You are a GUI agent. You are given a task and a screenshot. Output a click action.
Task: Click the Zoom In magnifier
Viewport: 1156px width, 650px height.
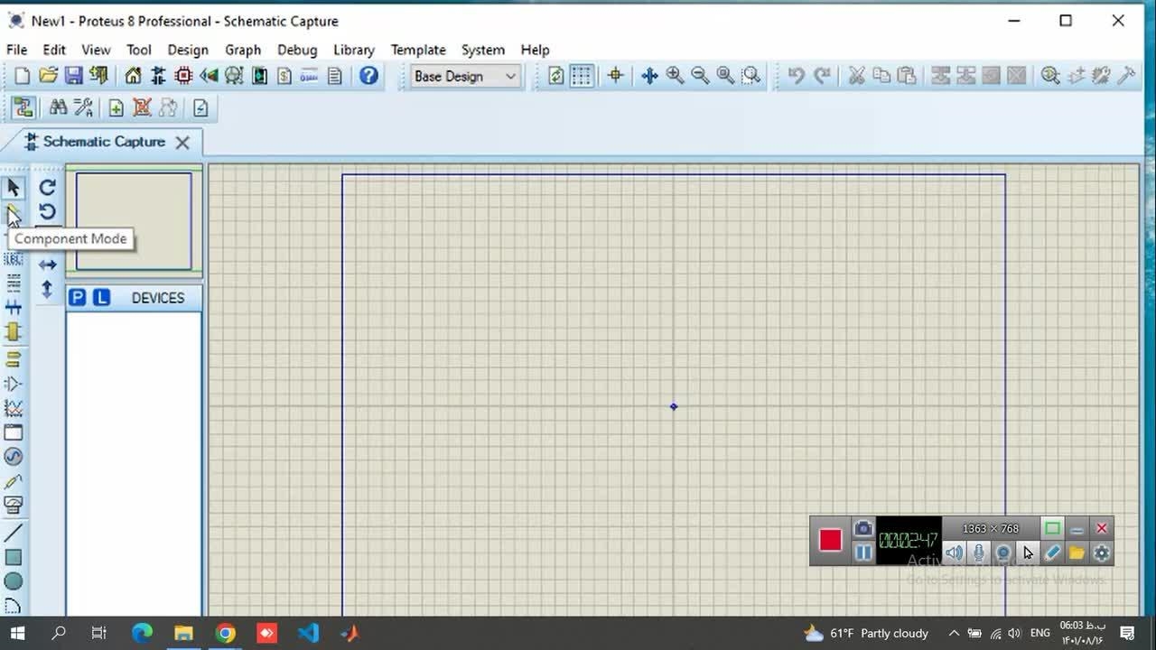(675, 76)
